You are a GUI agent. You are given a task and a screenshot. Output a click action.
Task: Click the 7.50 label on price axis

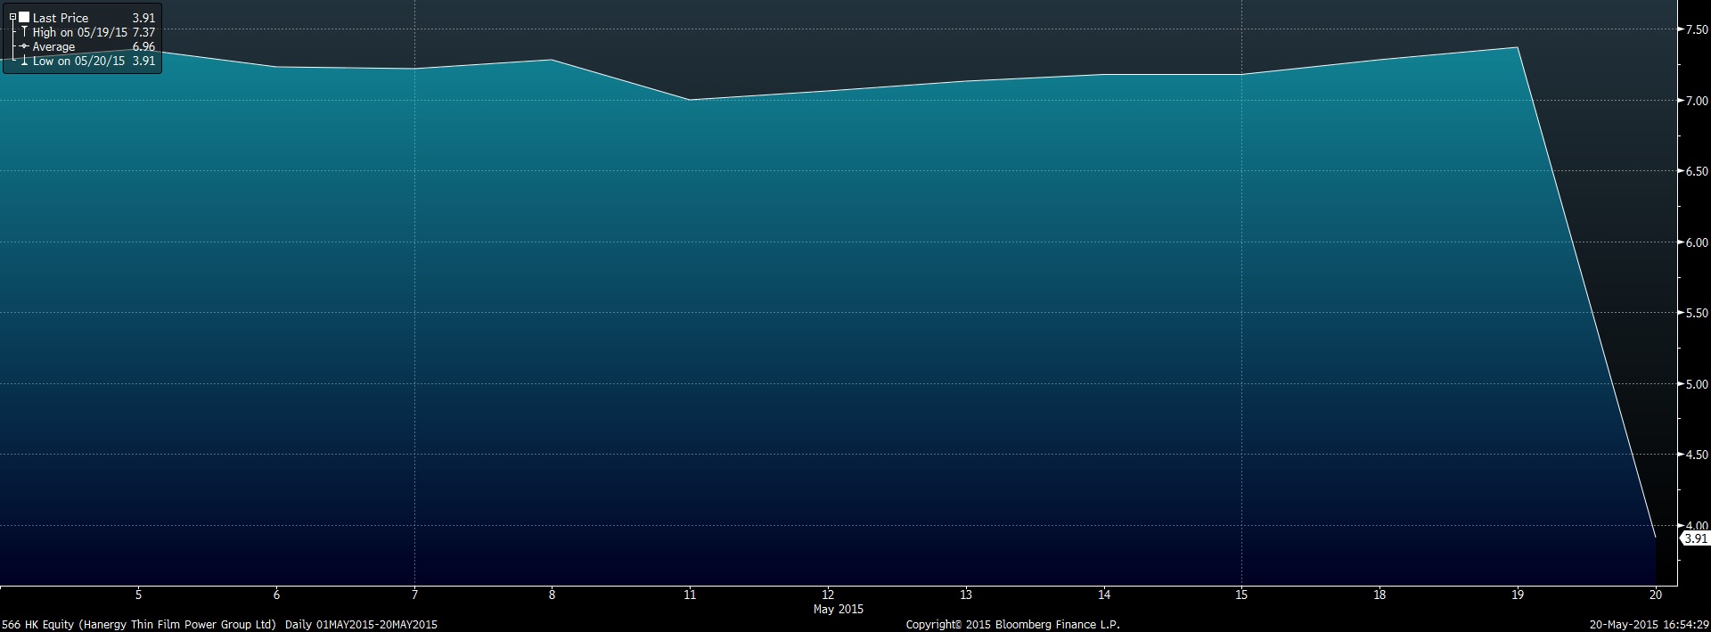[1695, 29]
